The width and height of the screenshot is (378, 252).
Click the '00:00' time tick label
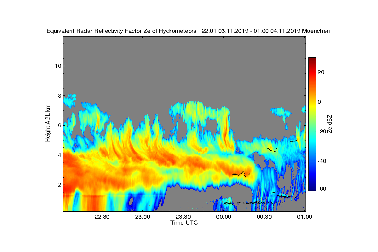pyautogui.click(x=224, y=217)
